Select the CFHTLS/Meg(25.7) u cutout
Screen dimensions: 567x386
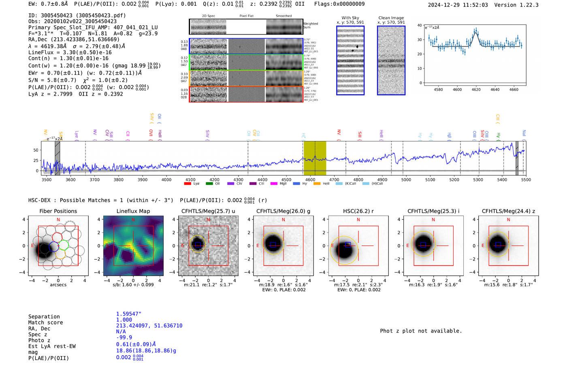[208, 245]
